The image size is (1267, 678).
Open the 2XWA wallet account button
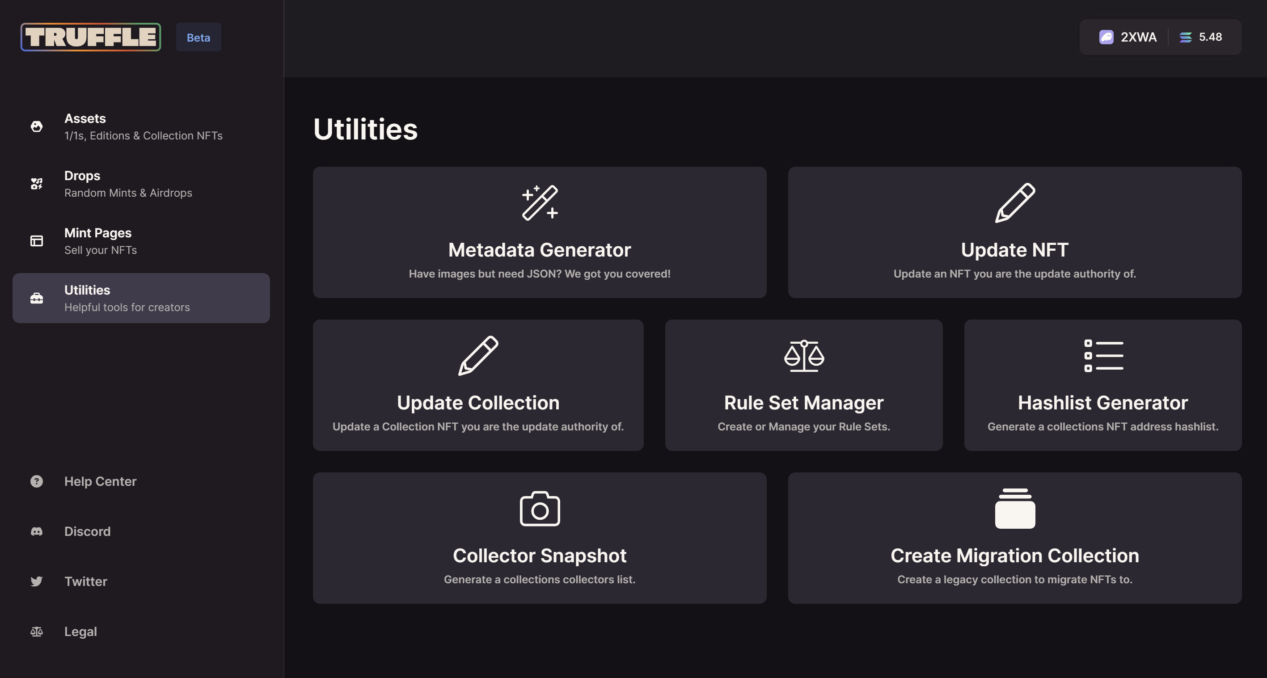(x=1128, y=38)
